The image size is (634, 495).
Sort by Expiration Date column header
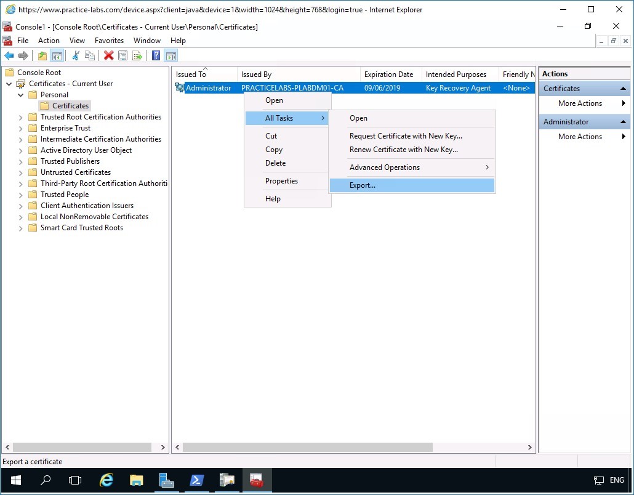point(391,74)
